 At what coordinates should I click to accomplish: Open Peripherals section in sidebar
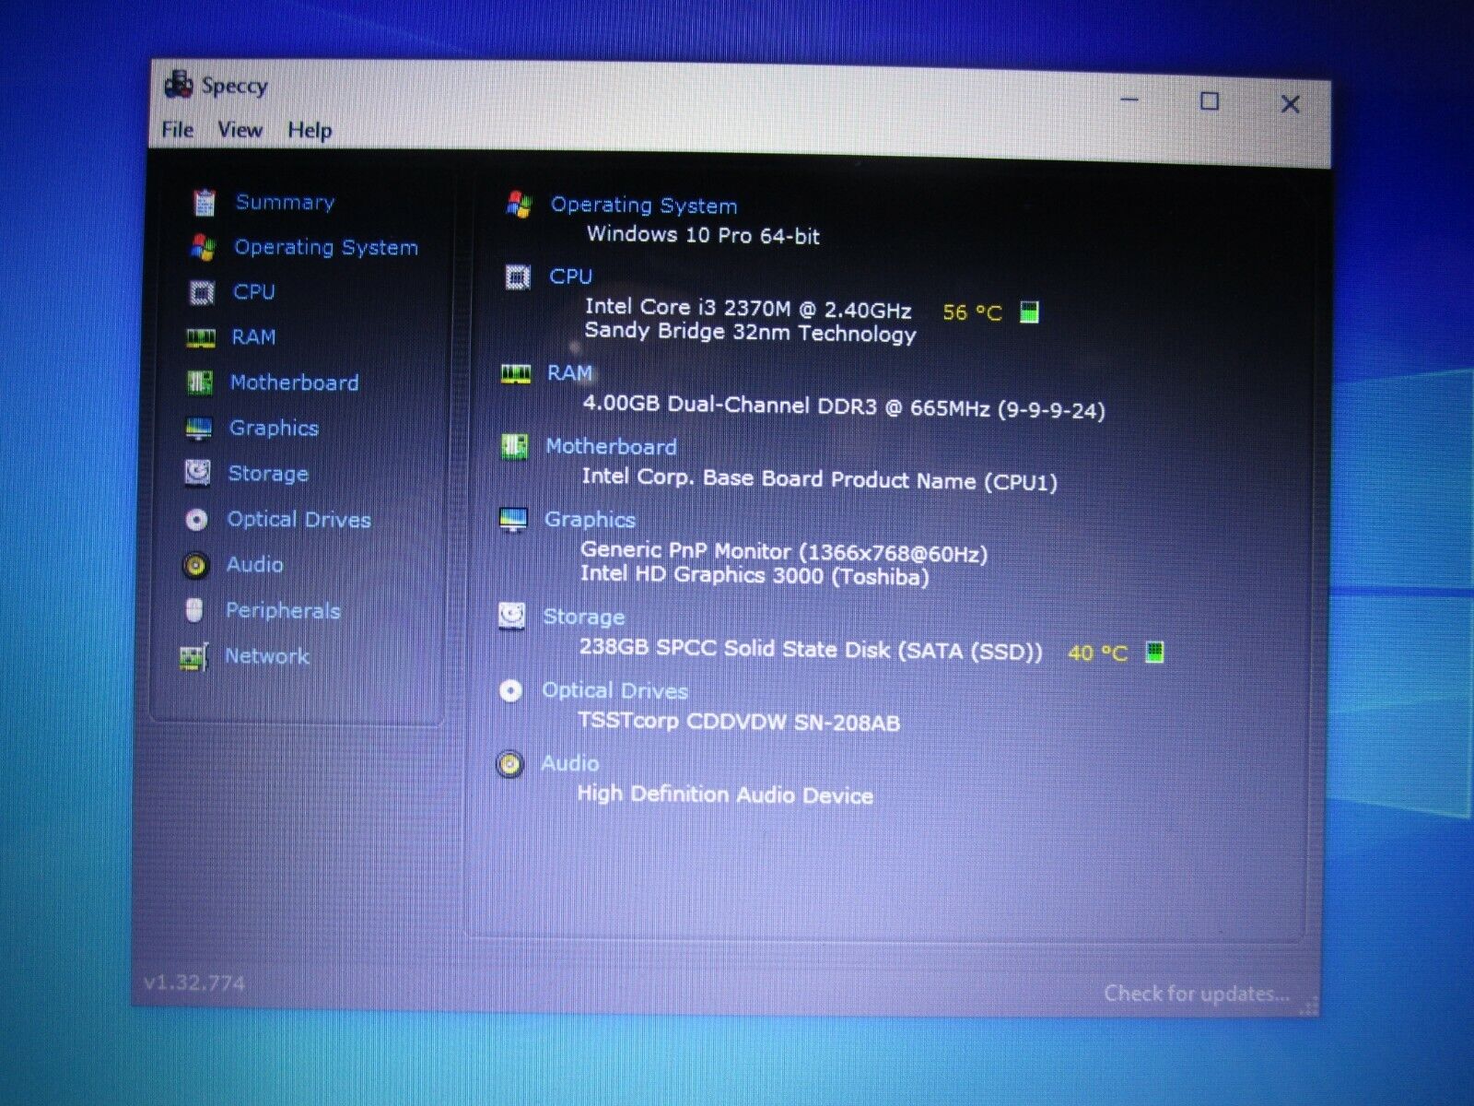tap(283, 611)
